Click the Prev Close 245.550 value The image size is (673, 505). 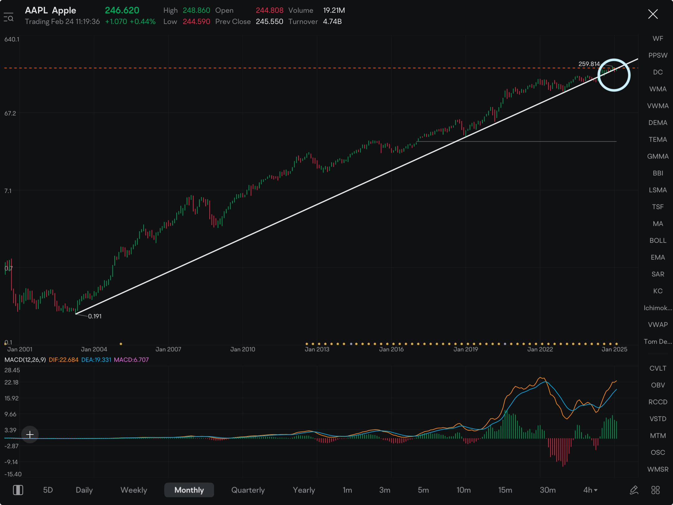pyautogui.click(x=270, y=22)
